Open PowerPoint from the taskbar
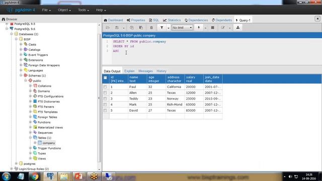The image size is (322, 181). (x=78, y=176)
